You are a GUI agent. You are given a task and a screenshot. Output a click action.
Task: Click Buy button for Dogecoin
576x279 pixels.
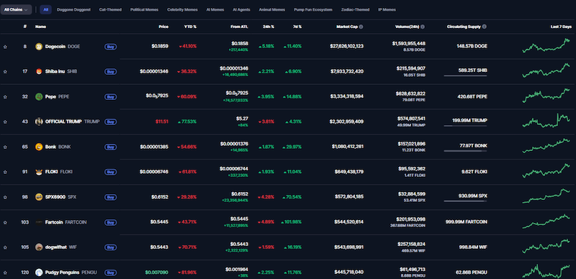(x=111, y=47)
